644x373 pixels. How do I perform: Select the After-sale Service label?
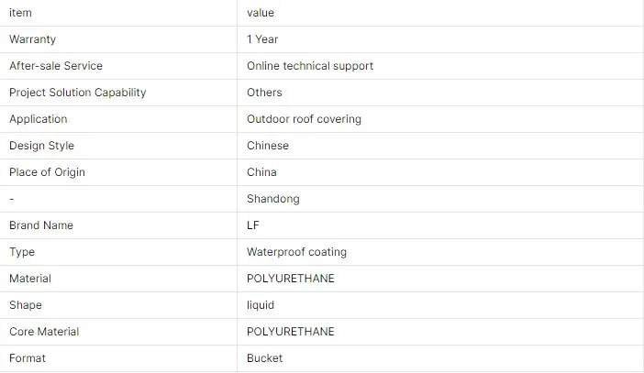[x=56, y=66]
